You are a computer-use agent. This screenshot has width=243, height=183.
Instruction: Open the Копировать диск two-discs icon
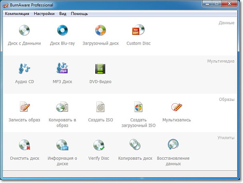point(135,144)
